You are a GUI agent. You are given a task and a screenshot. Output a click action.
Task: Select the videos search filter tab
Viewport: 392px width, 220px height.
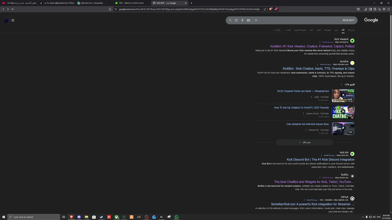click(328, 30)
